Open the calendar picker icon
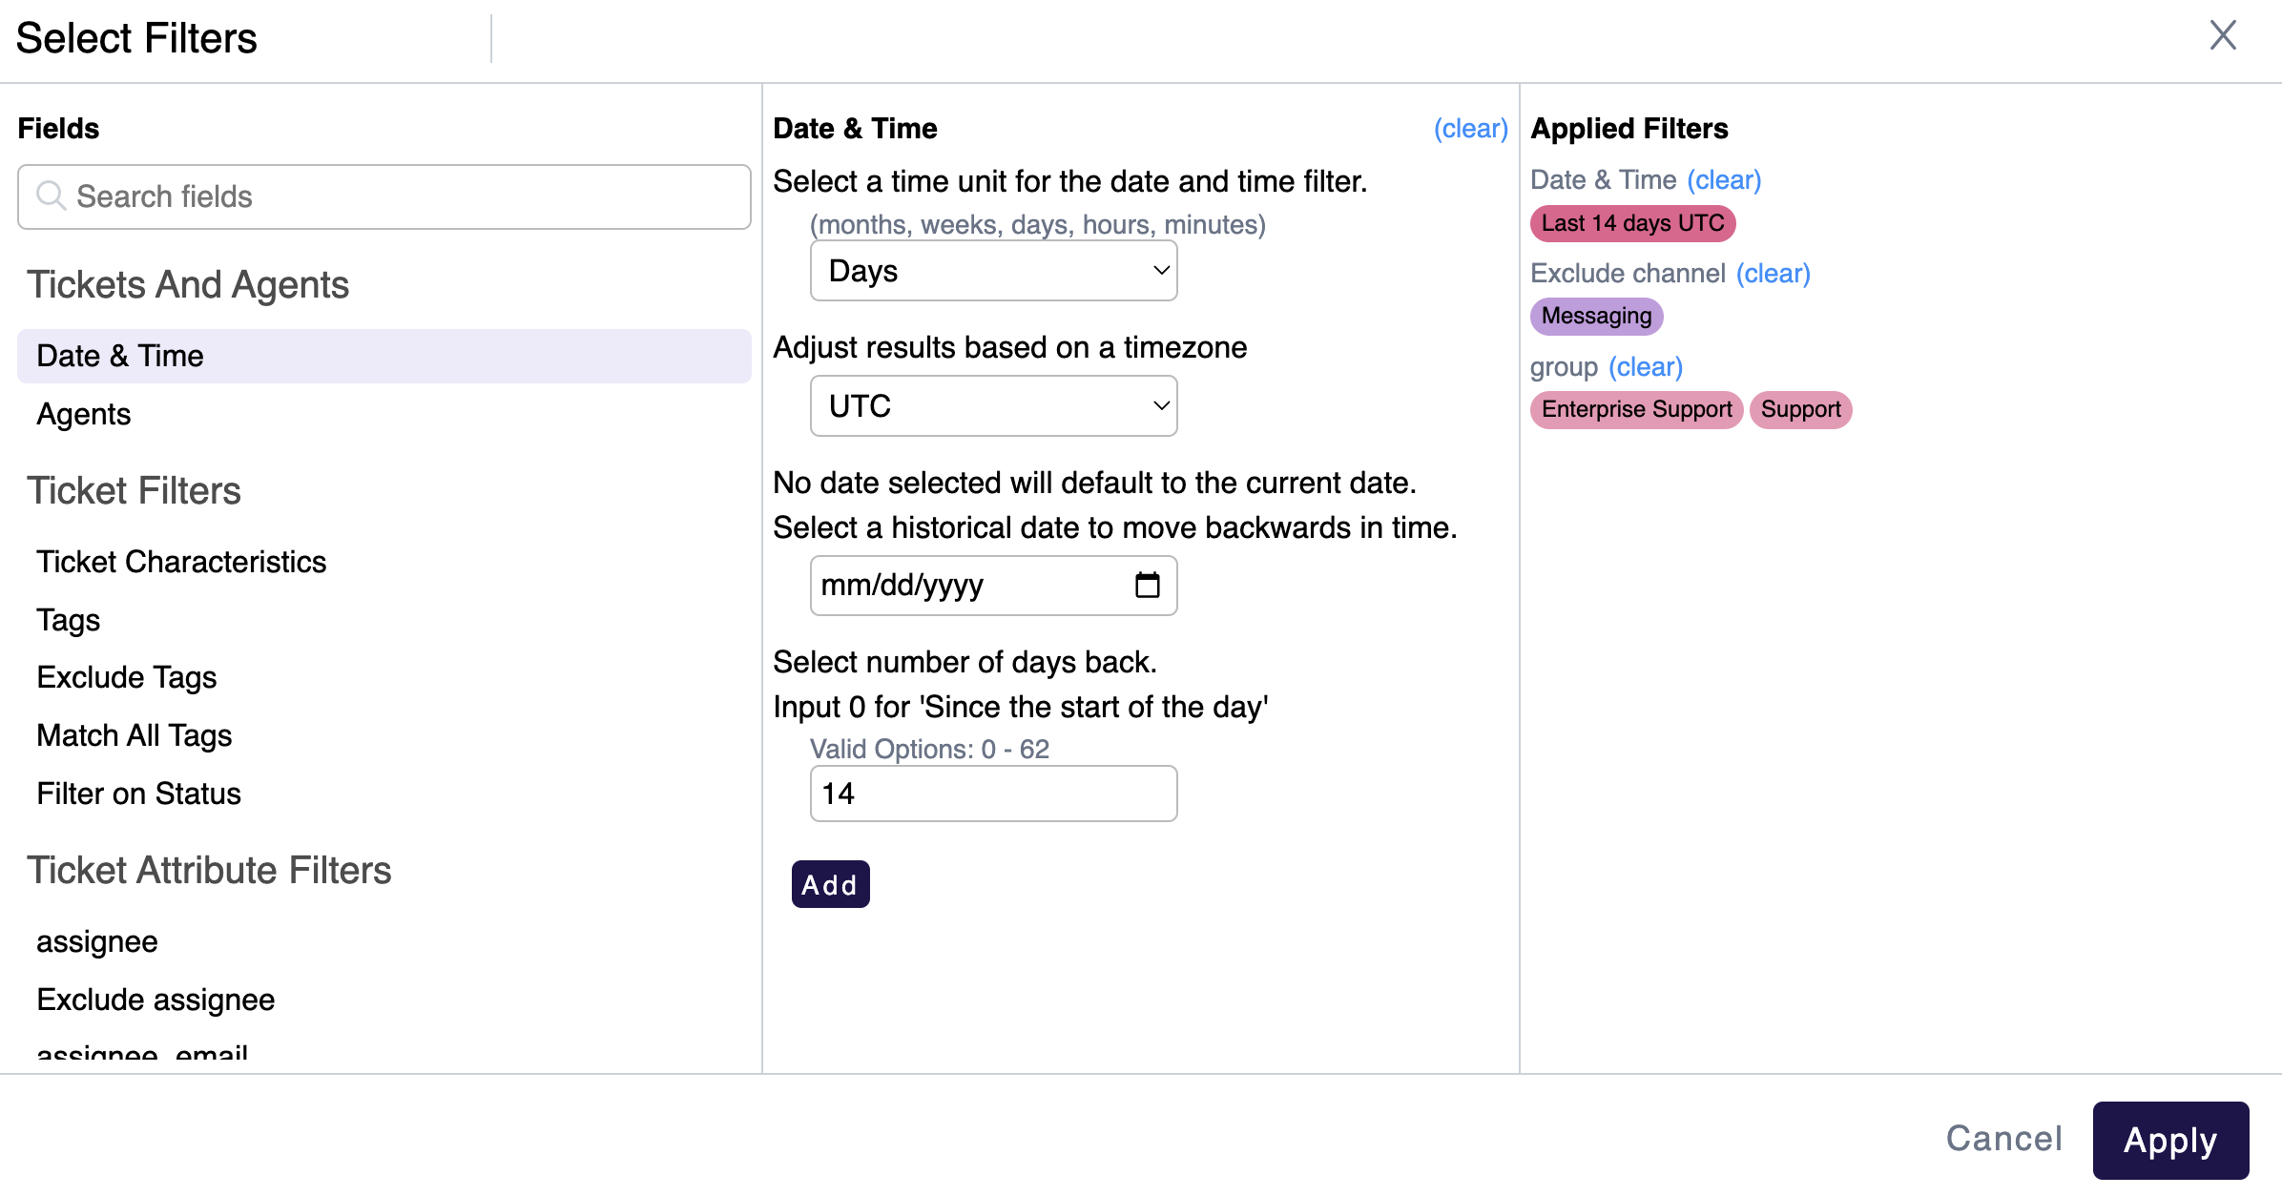Viewport: 2282px width, 1196px height. pos(1150,585)
